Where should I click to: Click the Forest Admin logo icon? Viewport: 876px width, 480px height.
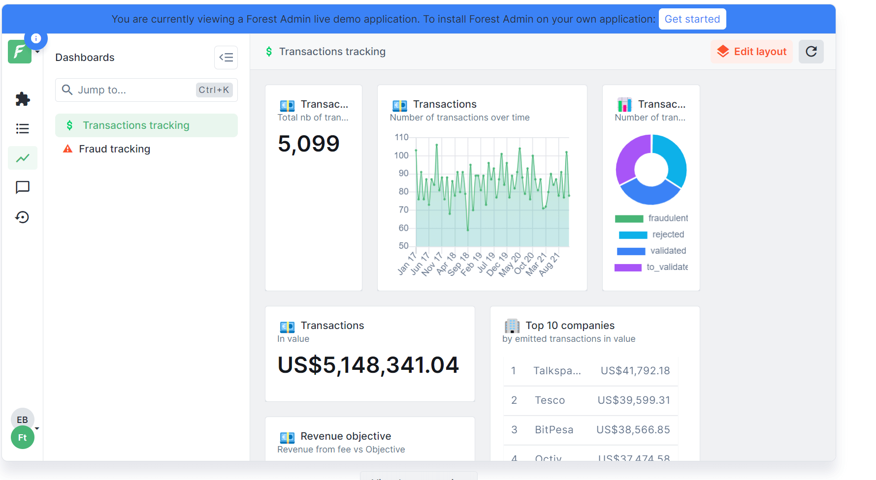coord(20,51)
